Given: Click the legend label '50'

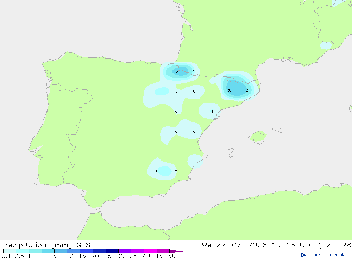Looking at the screenshot, I should point(172,256).
